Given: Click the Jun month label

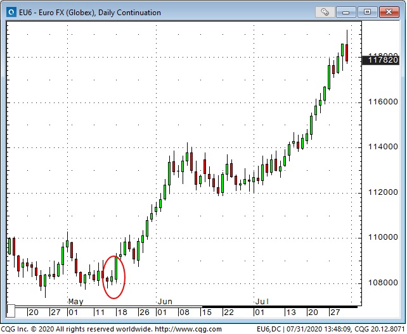Looking at the screenshot, I should (165, 302).
